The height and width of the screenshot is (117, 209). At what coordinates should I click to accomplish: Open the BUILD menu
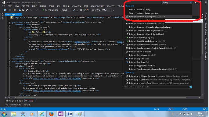point(34,6)
